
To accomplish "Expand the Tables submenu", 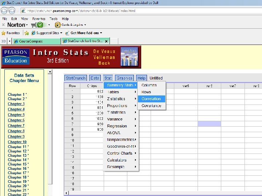I will pos(121,92).
